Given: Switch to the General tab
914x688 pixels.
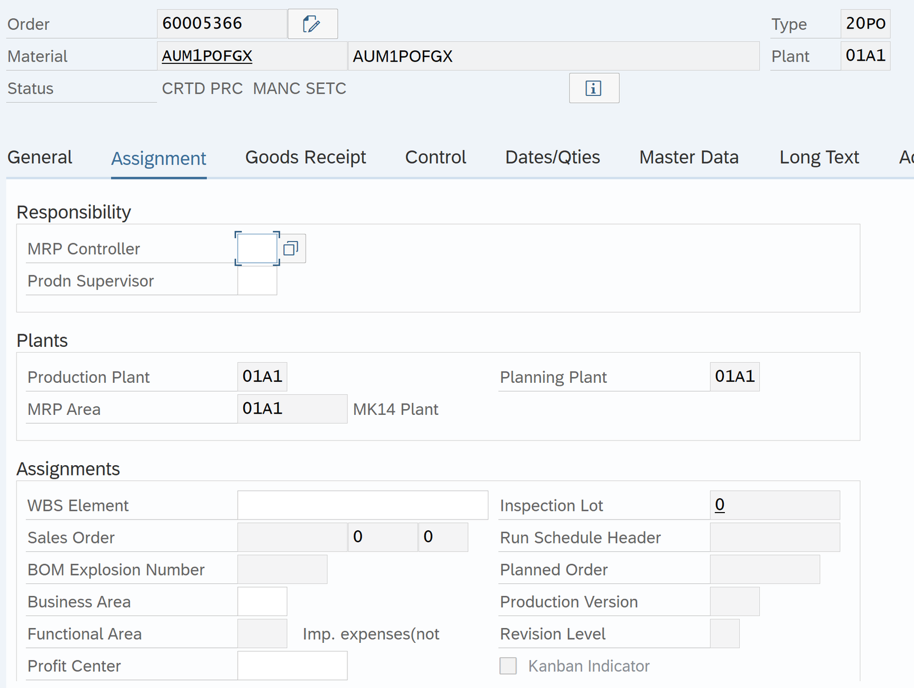Looking at the screenshot, I should pos(39,157).
